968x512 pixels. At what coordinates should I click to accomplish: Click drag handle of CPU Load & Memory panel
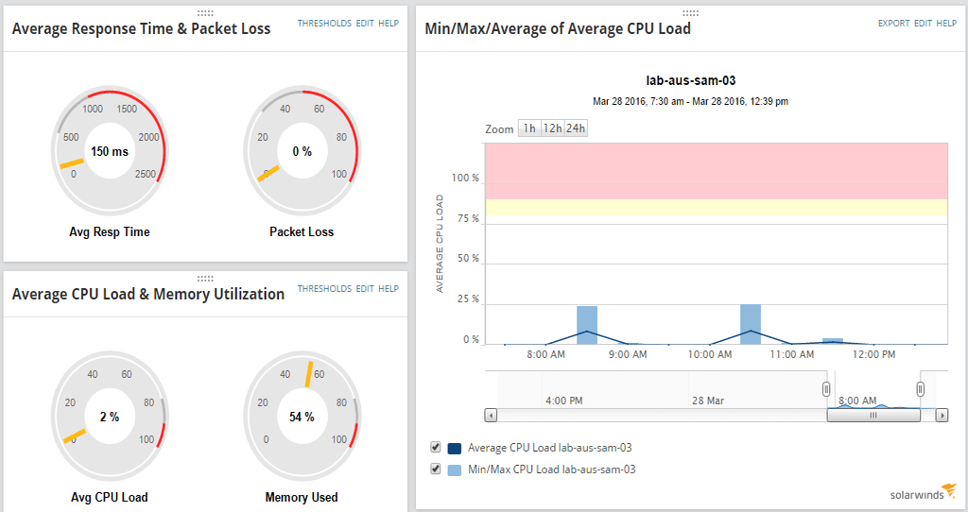205,278
